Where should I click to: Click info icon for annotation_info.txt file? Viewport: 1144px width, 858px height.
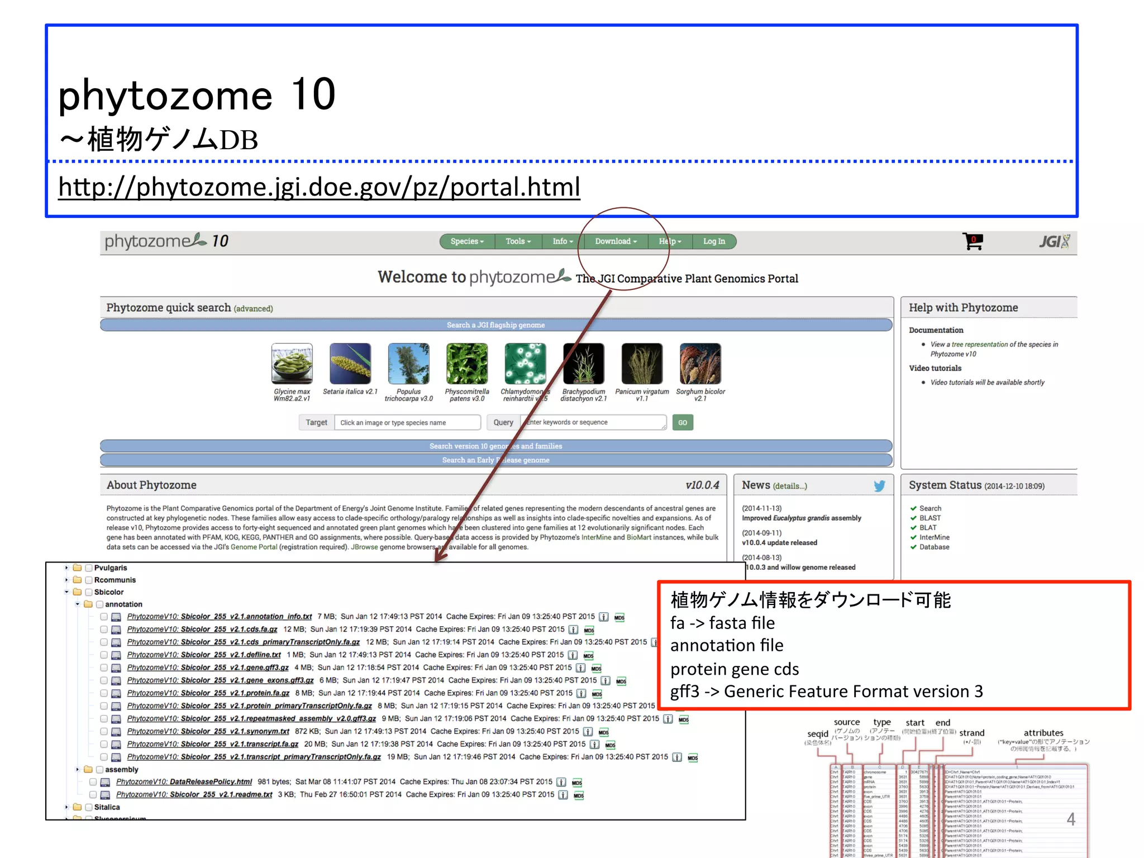click(604, 617)
